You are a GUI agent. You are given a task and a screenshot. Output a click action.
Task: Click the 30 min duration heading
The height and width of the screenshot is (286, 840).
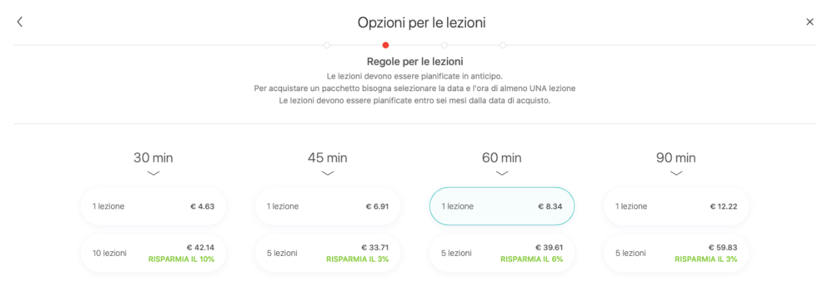click(153, 157)
